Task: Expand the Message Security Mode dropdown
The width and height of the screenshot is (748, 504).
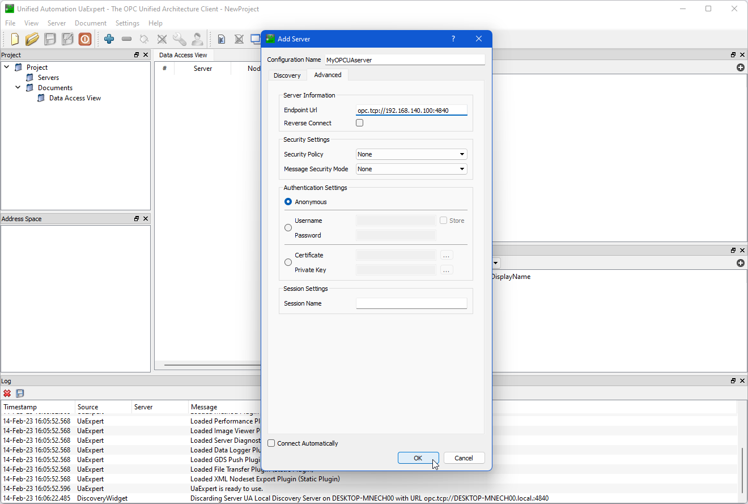Action: tap(411, 169)
